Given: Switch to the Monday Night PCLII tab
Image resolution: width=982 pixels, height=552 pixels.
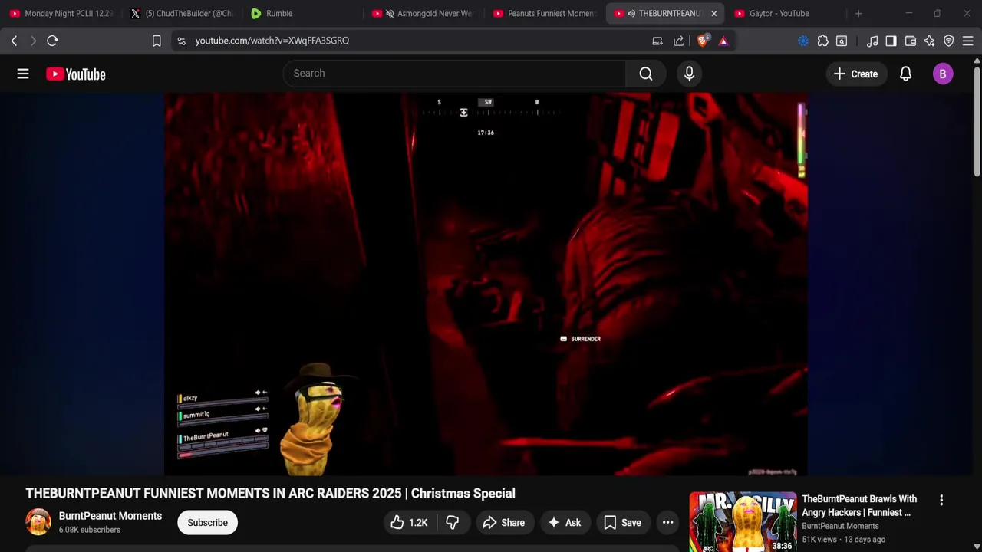Looking at the screenshot, I should coord(61,13).
